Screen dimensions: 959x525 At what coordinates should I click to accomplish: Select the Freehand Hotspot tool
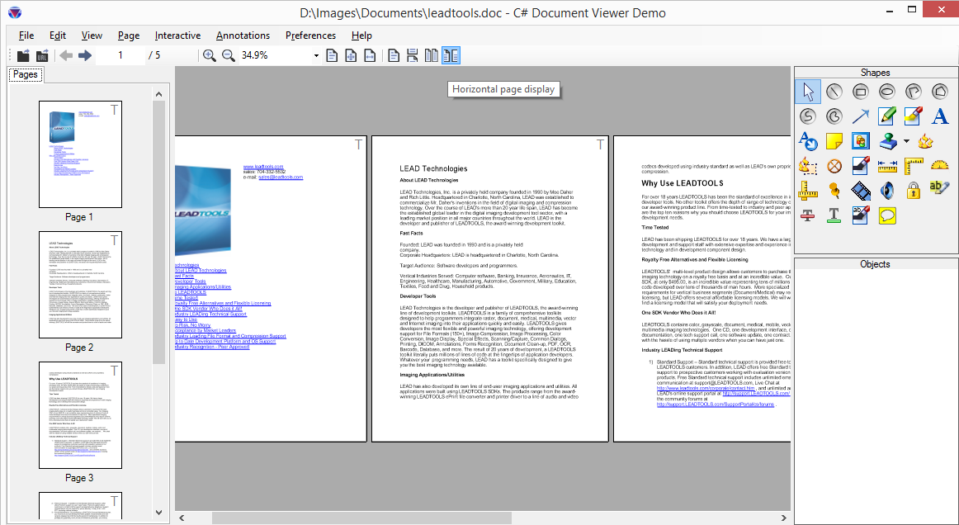808,166
